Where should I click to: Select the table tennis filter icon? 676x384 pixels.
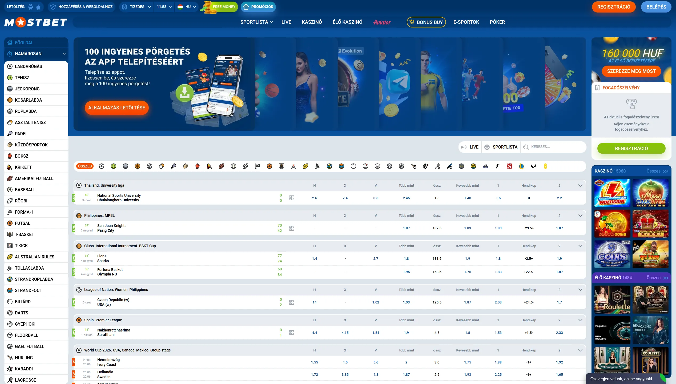(162, 166)
